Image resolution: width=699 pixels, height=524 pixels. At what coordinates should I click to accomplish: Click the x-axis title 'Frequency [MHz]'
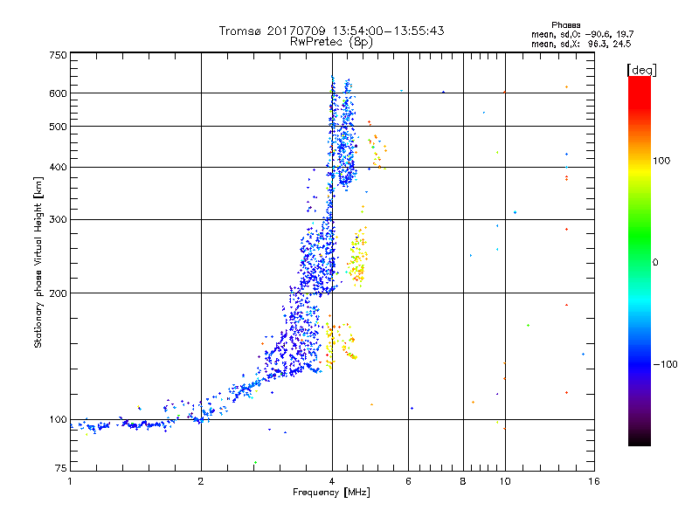(x=331, y=493)
